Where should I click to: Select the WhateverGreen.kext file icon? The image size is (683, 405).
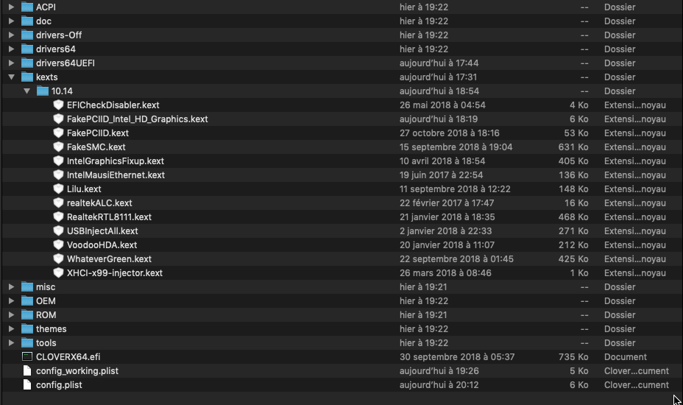coord(58,259)
